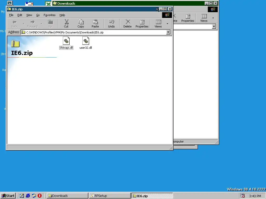Click the zip icon in IE6.zip title bar
This screenshot has width=266, height=199.
pos(9,9)
